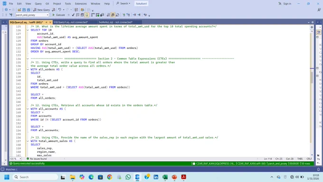Click the Windows taskbar Search field
The height and width of the screenshot is (182, 323).
pyautogui.click(x=36, y=177)
